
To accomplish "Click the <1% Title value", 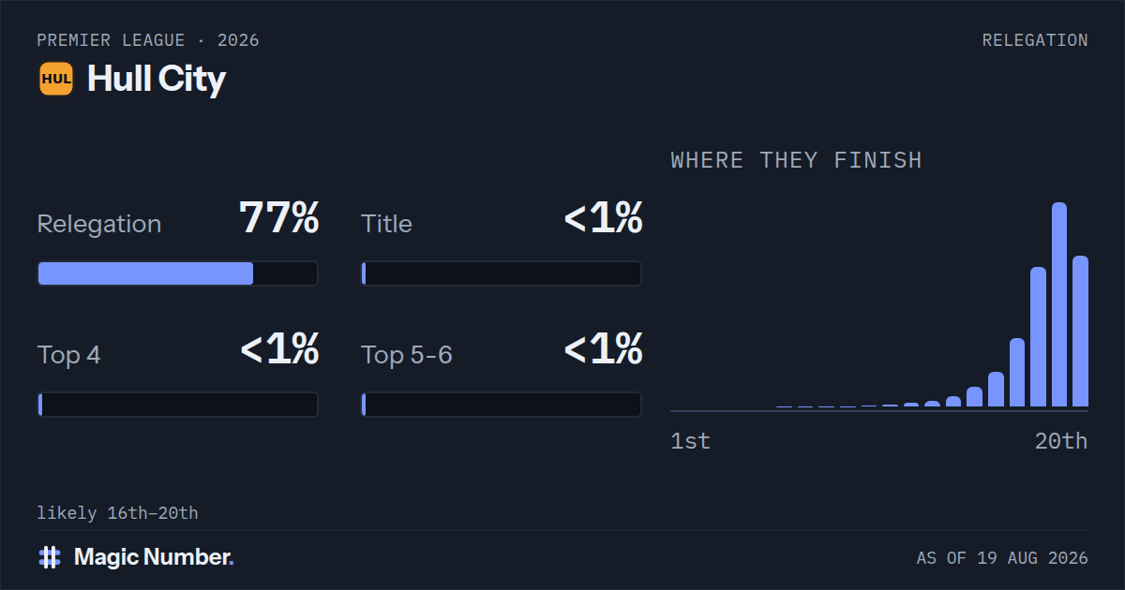I will 604,218.
